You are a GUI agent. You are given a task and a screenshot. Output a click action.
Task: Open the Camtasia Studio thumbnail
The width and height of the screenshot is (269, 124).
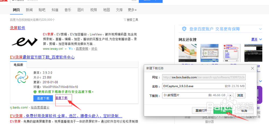coord(187,53)
